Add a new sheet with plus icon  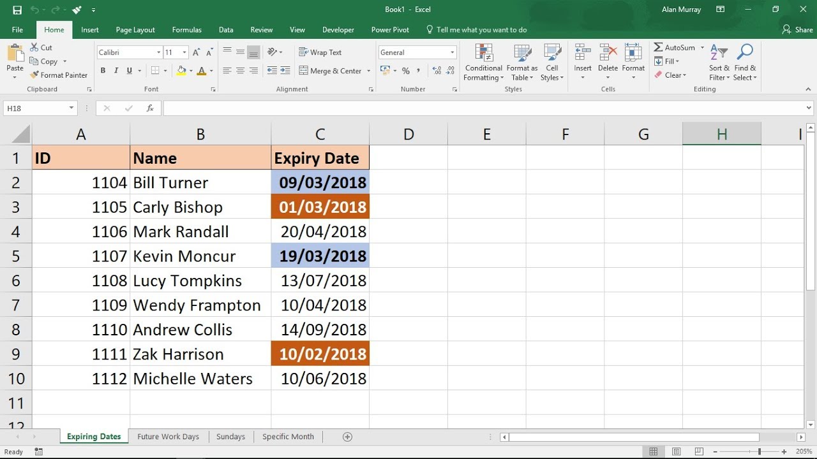click(x=347, y=437)
